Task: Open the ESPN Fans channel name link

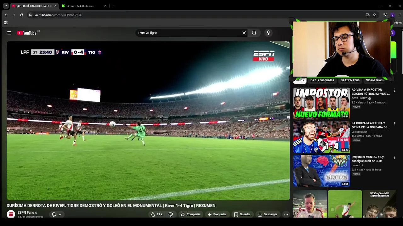Action: [x=26, y=213]
